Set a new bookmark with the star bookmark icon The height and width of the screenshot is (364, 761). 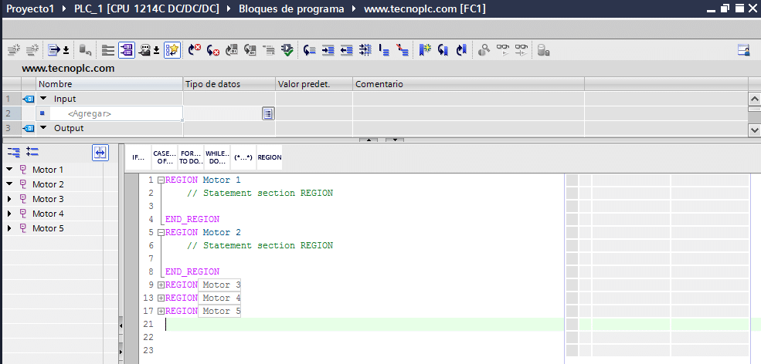coord(426,50)
